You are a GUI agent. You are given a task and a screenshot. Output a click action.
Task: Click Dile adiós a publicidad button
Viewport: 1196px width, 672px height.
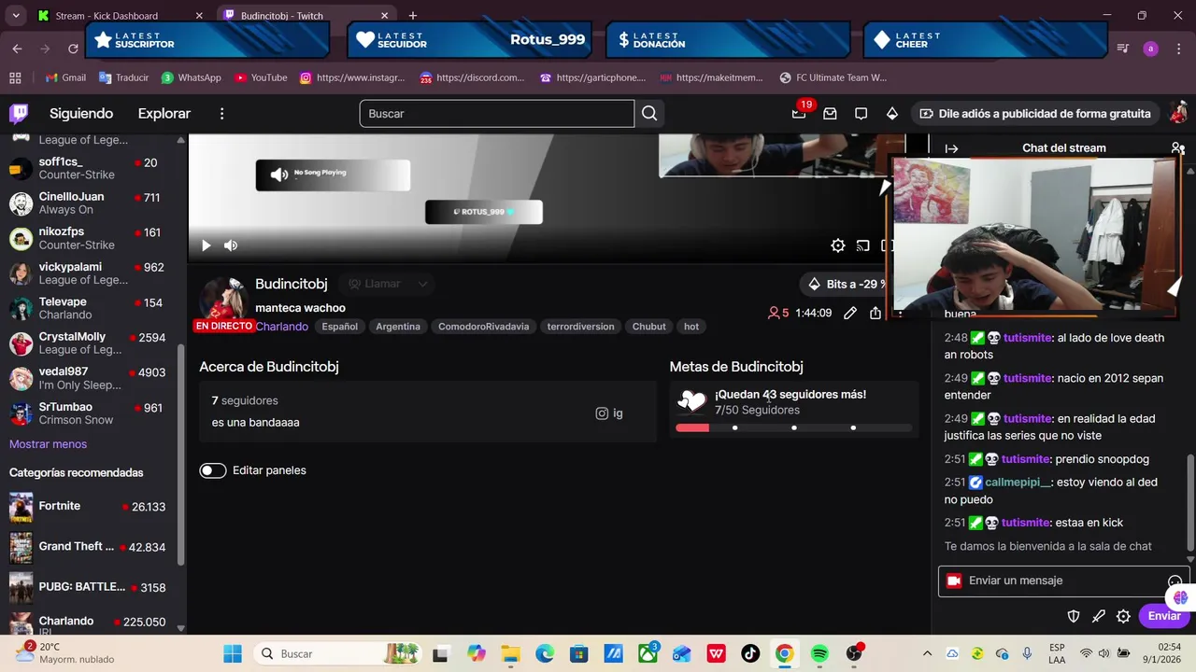(x=1035, y=114)
